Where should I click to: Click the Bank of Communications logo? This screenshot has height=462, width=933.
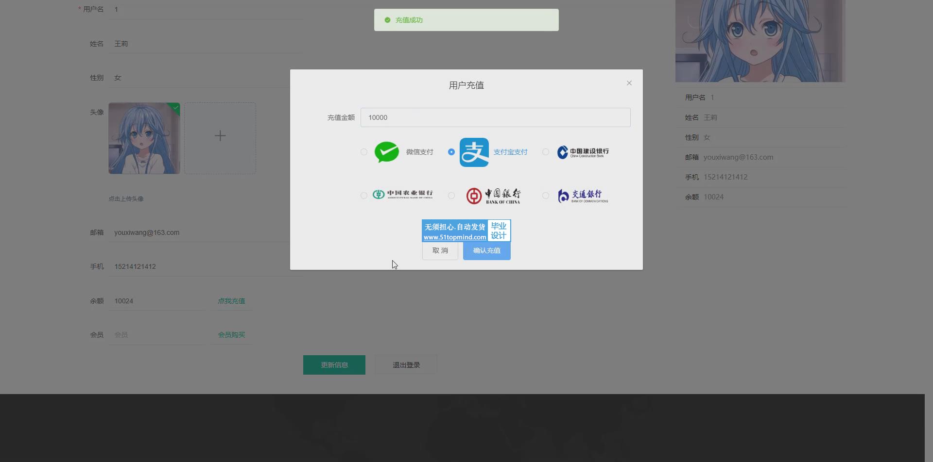[583, 196]
